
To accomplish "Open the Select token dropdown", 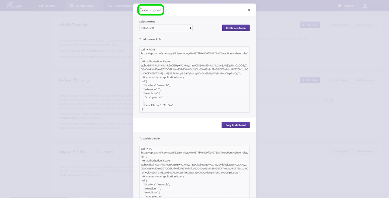I will [x=166, y=28].
